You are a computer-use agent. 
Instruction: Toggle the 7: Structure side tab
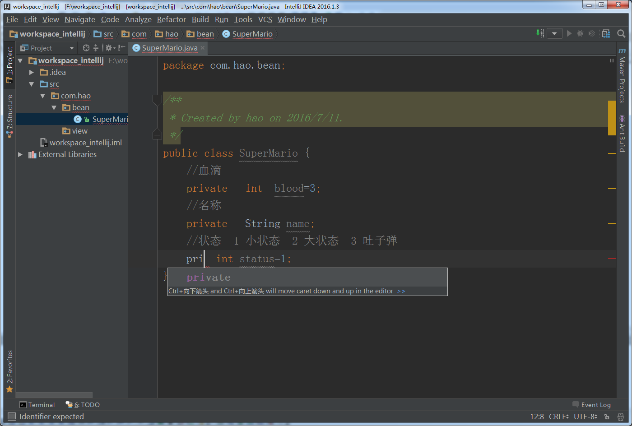point(9,116)
